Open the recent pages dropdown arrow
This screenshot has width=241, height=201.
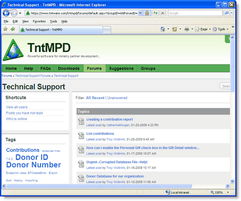pos(20,13)
